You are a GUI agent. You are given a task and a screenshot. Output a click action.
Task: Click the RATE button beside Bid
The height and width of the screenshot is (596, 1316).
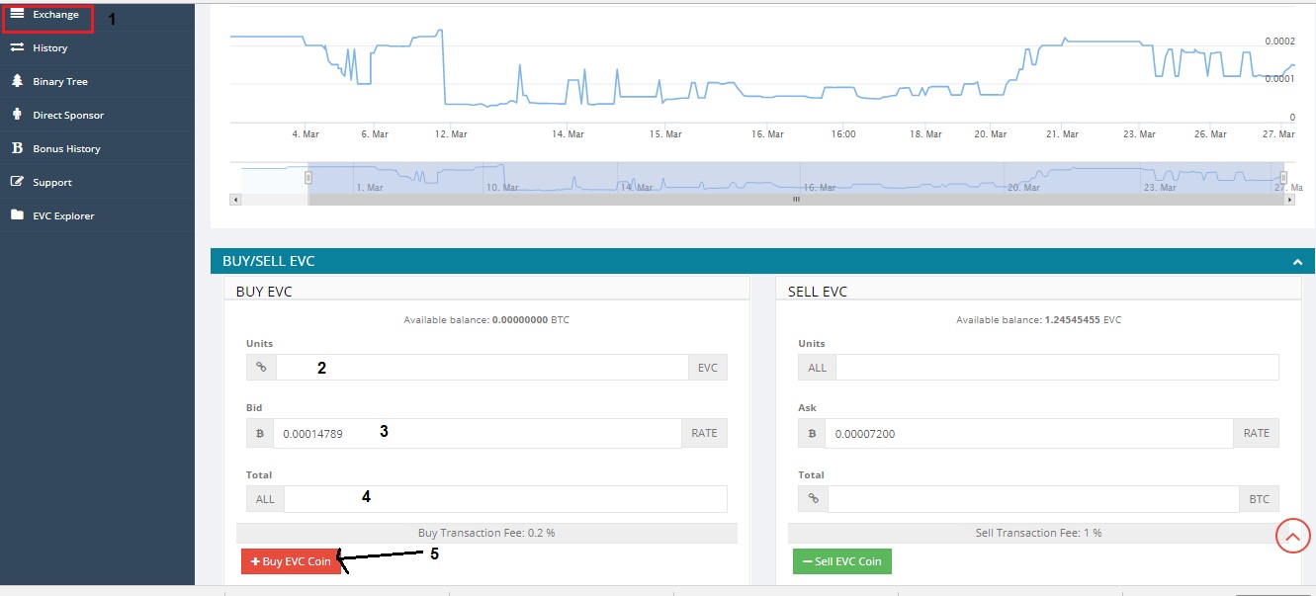point(704,433)
